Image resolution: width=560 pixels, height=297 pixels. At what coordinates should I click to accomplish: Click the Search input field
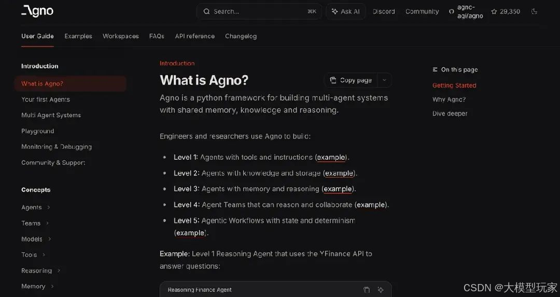coord(259,11)
